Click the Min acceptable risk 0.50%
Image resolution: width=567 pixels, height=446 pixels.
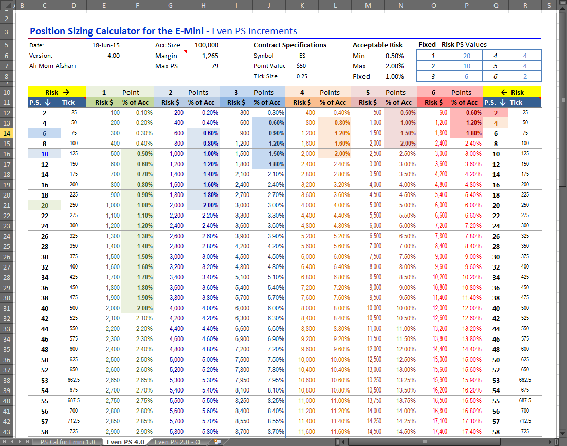394,56
